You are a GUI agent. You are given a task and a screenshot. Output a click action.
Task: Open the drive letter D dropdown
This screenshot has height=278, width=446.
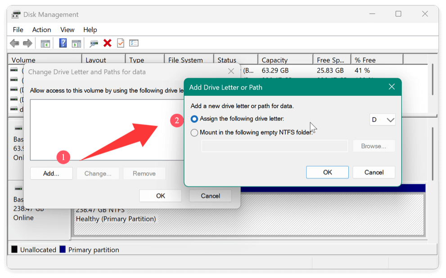click(382, 119)
